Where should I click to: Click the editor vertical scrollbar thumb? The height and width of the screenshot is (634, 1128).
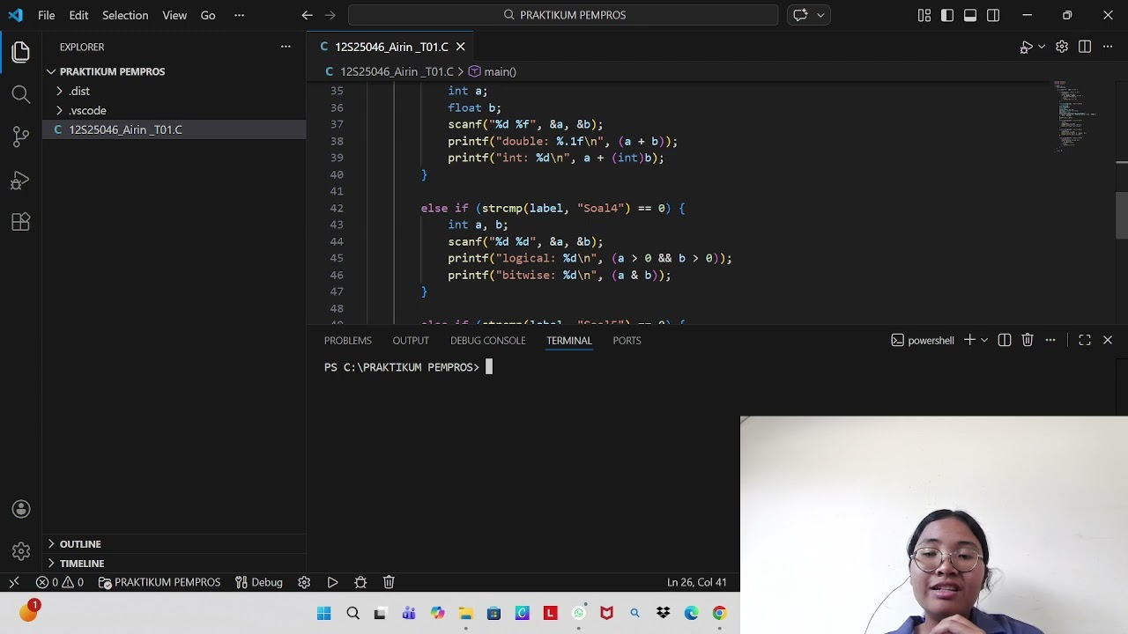(x=1122, y=215)
